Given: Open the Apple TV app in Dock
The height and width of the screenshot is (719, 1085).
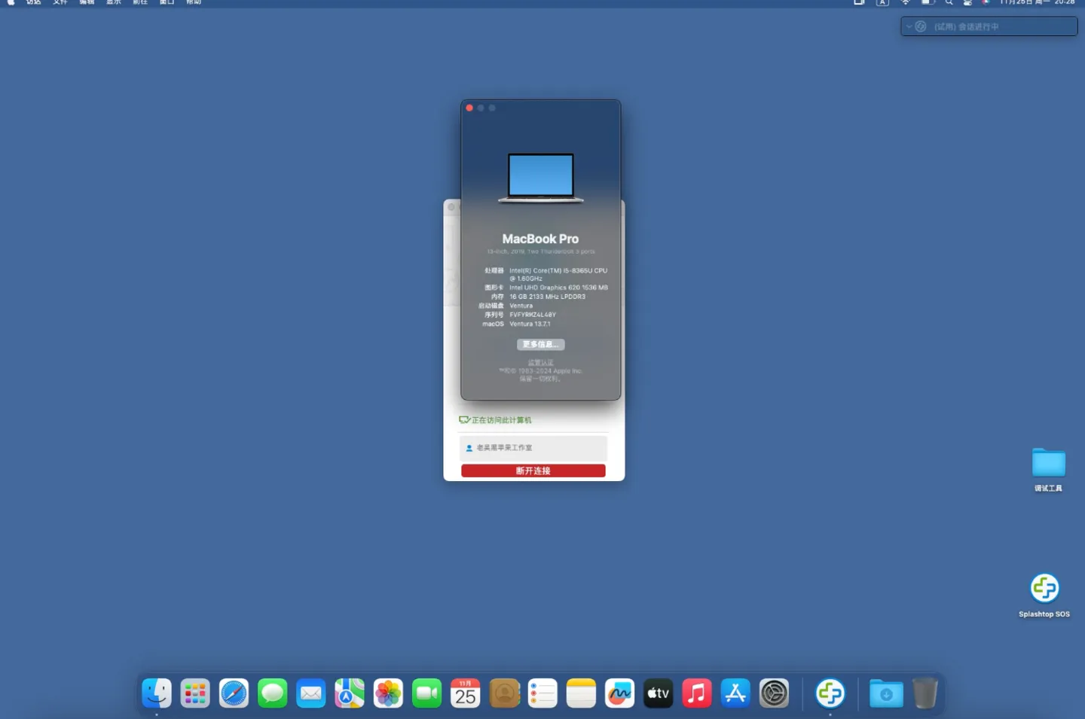Looking at the screenshot, I should pyautogui.click(x=658, y=693).
